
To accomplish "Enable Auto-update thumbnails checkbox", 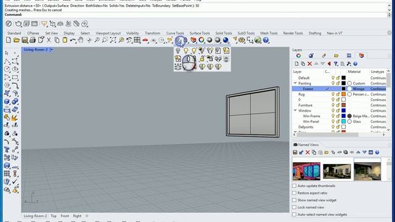I will point(294,186).
